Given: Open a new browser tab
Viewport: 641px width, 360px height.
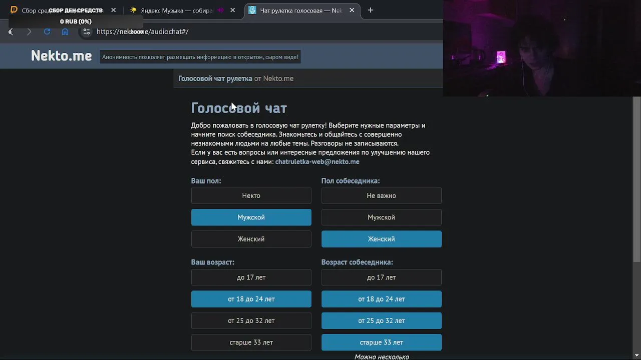Looking at the screenshot, I should tap(371, 10).
